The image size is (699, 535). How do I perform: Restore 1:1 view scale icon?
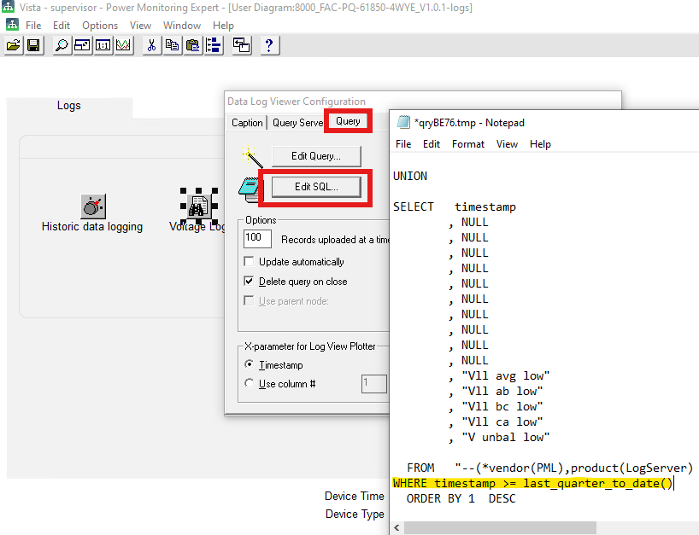coord(103,45)
